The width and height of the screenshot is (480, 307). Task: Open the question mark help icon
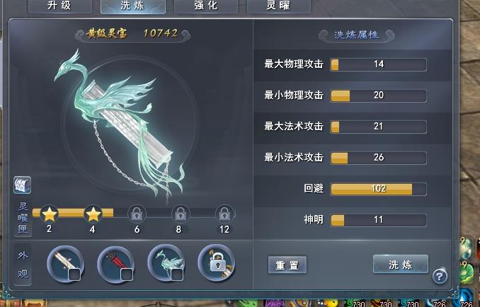click(440, 277)
